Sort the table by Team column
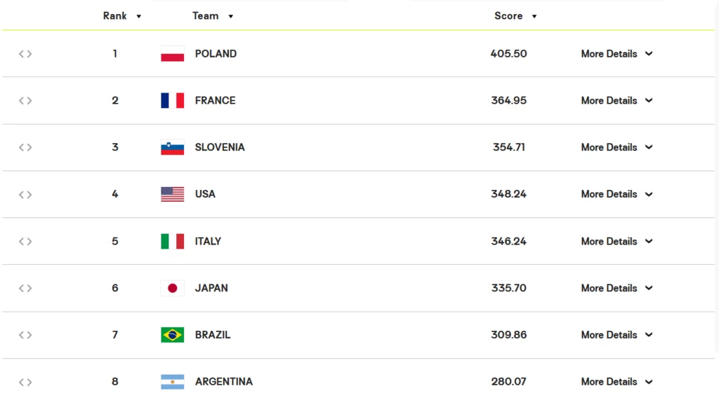719x405 pixels. coord(213,16)
